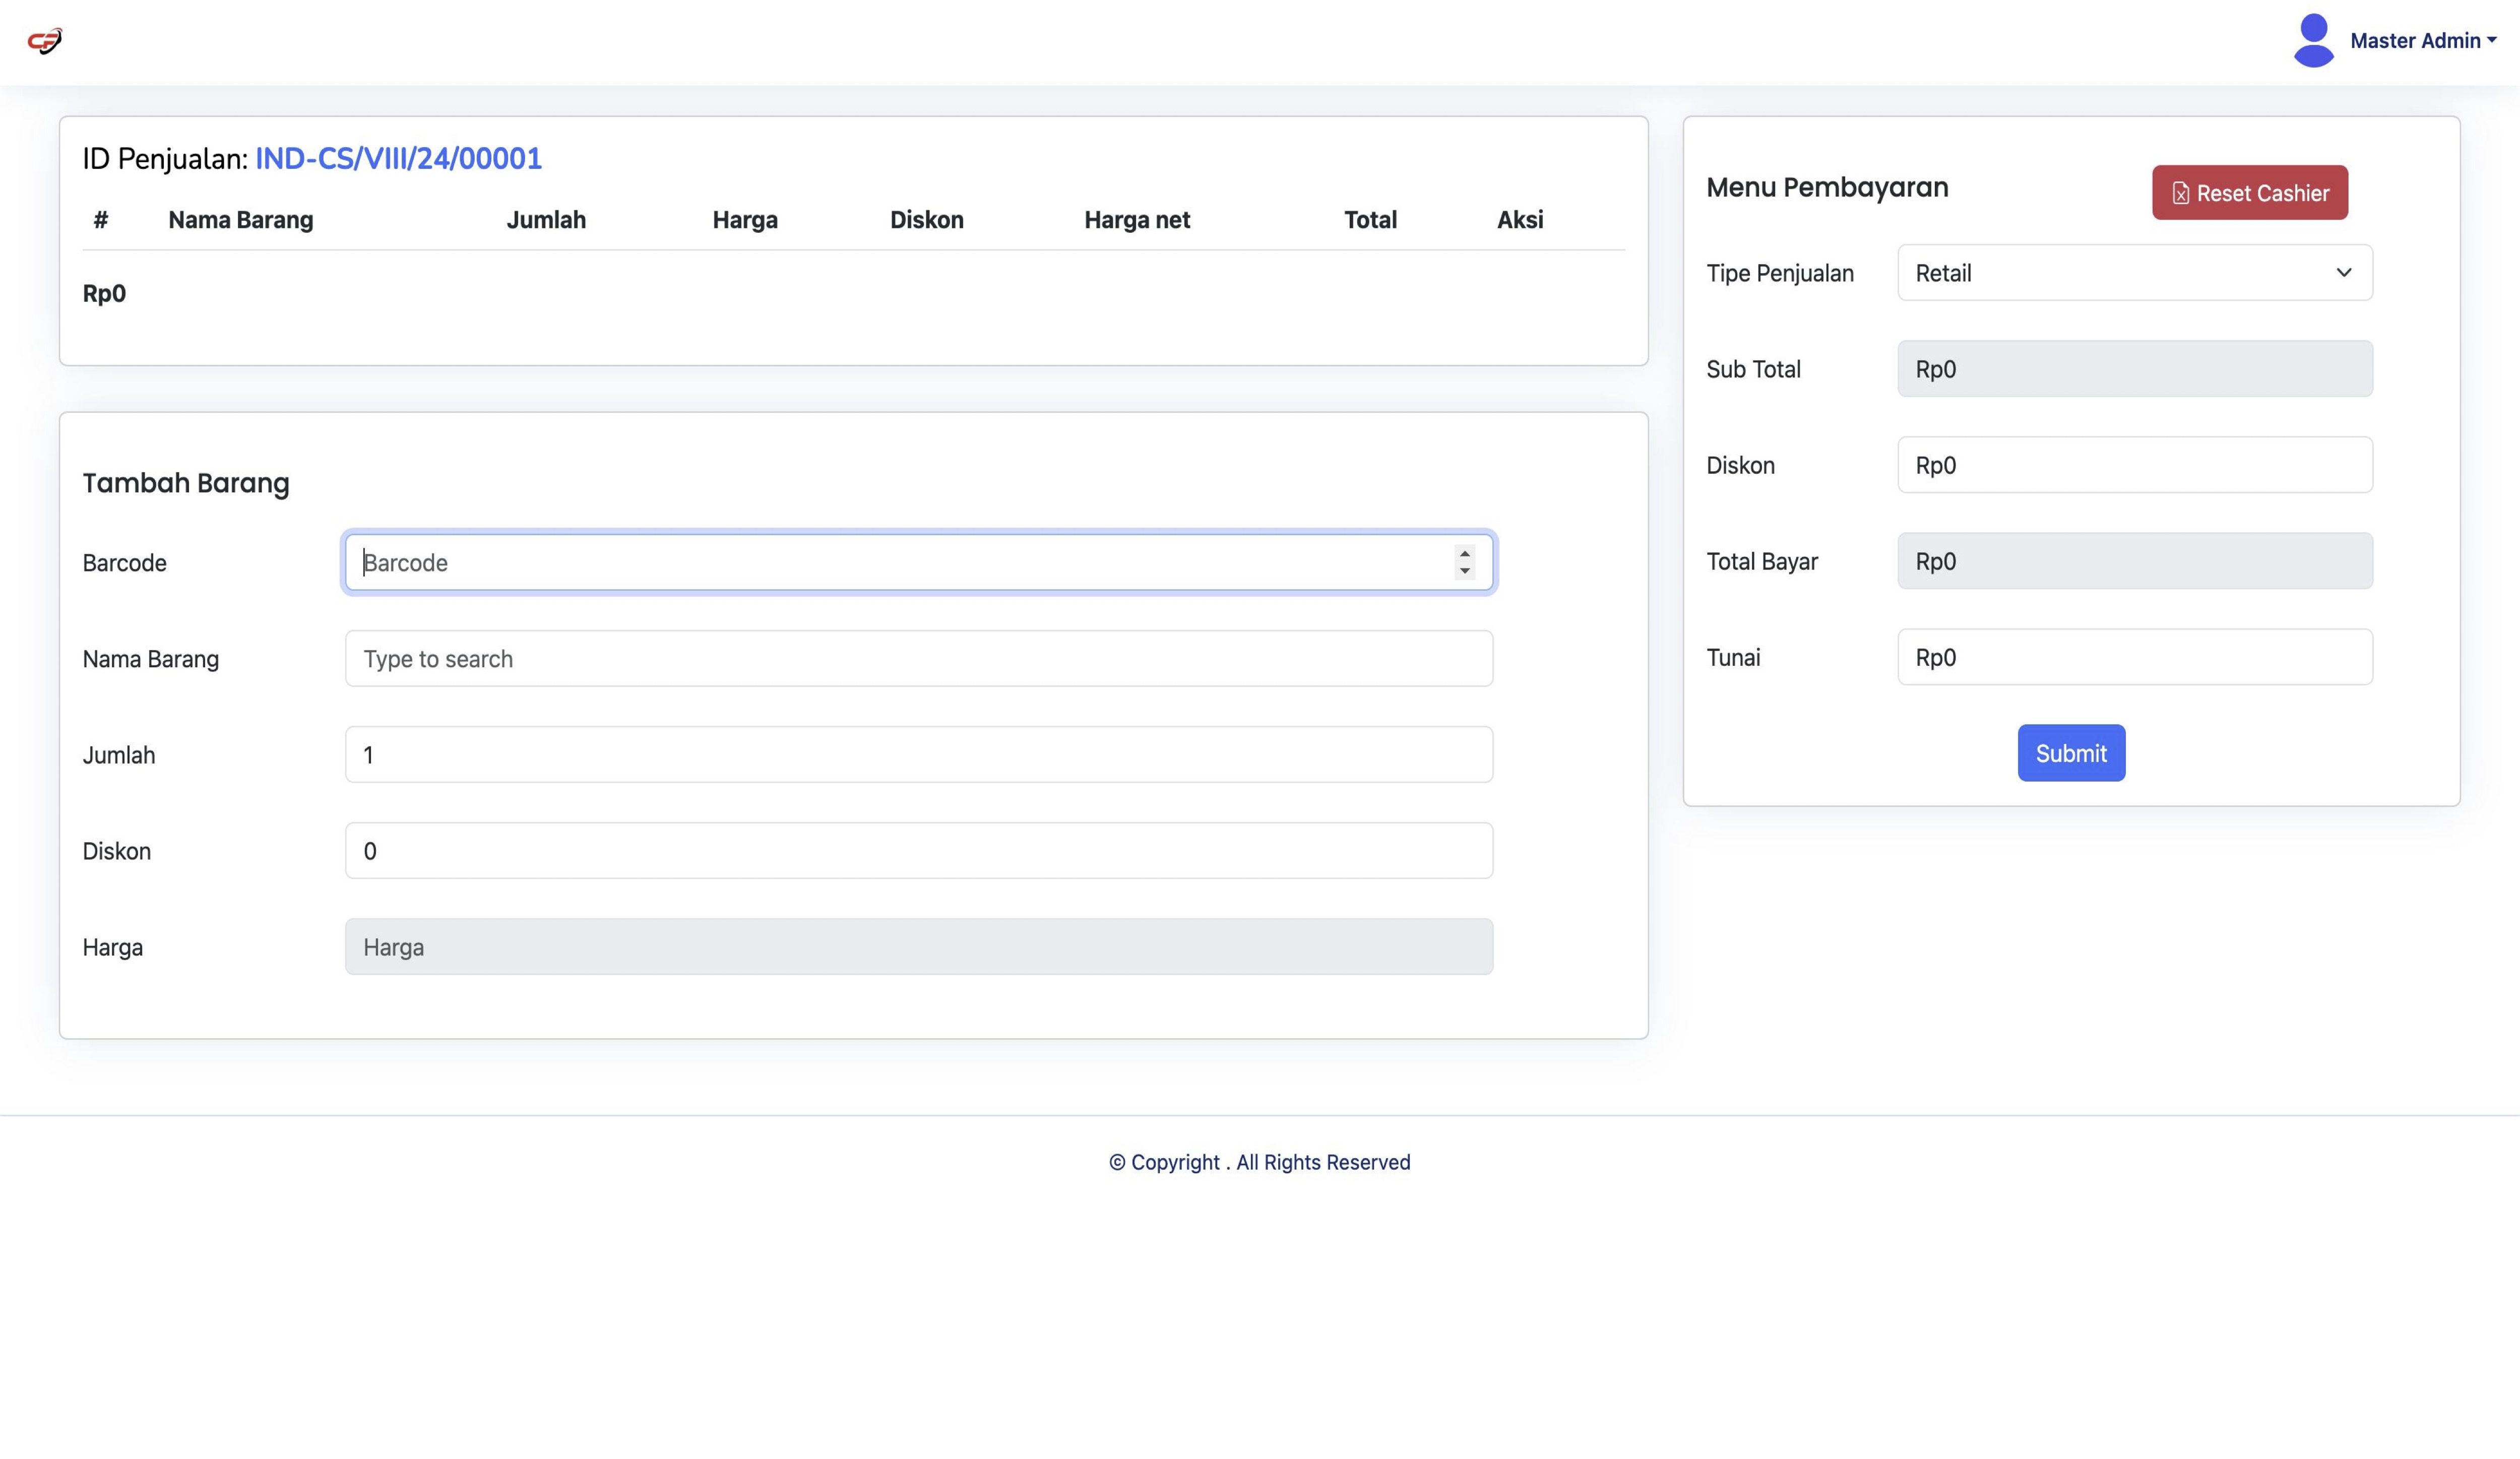The image size is (2520, 1459).
Task: Click the Sub Total field
Action: tap(2134, 369)
